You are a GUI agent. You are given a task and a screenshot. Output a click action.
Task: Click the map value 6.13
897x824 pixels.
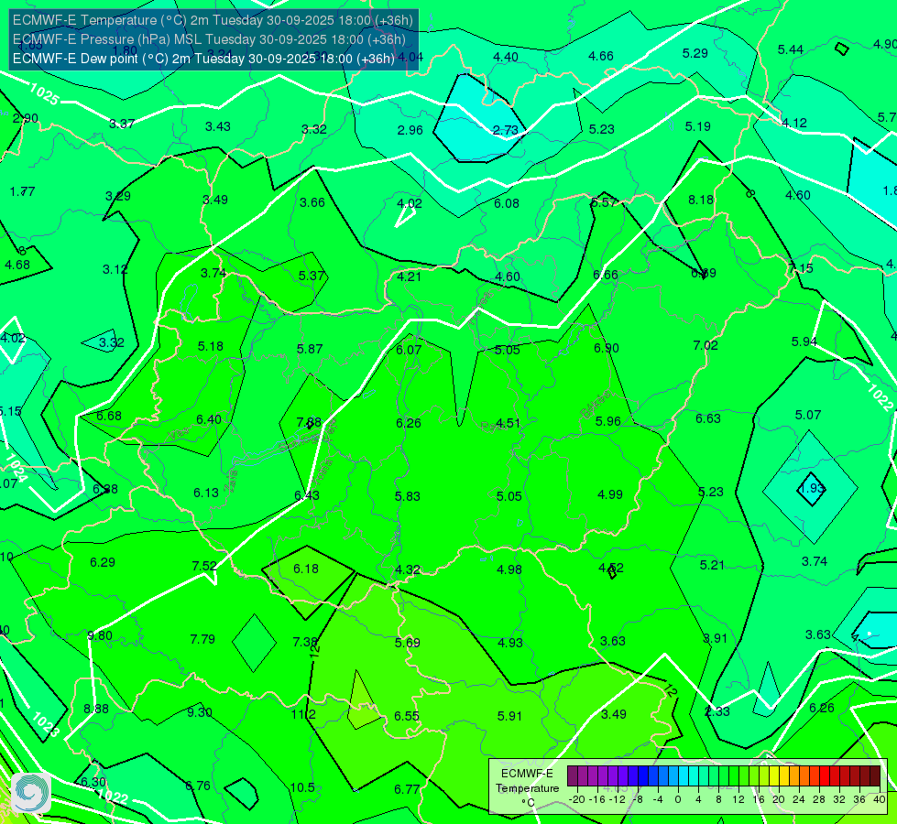(x=206, y=493)
